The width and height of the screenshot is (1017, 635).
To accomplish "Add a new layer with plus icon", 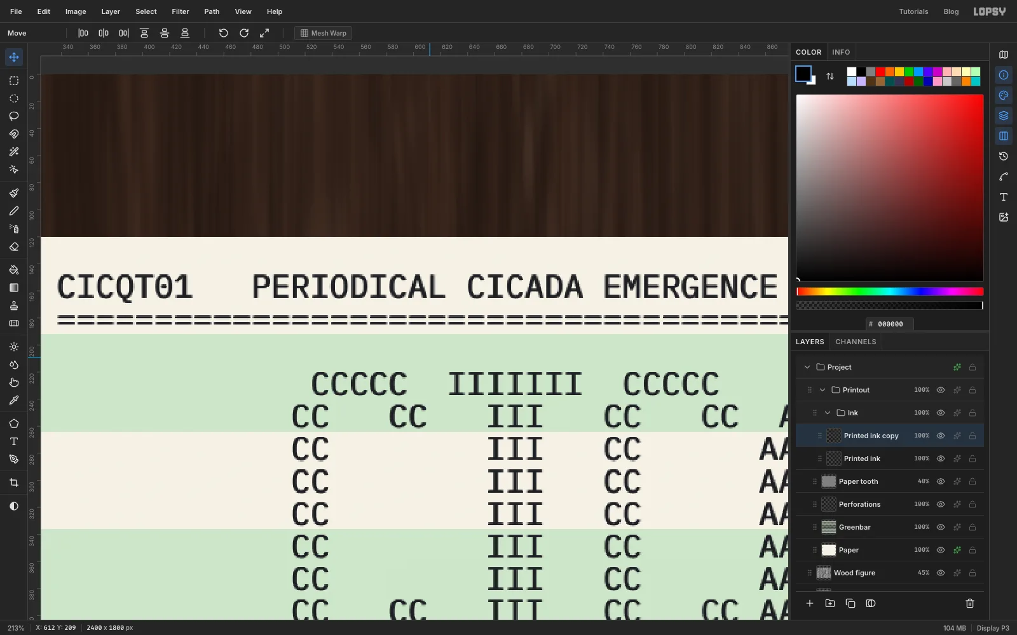I will click(810, 603).
